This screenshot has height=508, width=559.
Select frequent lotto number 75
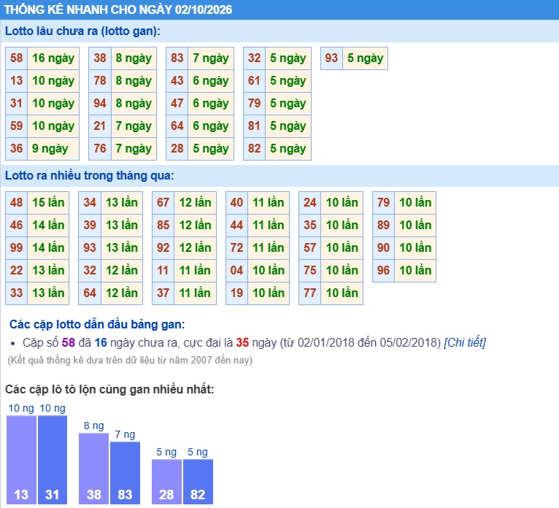310,271
